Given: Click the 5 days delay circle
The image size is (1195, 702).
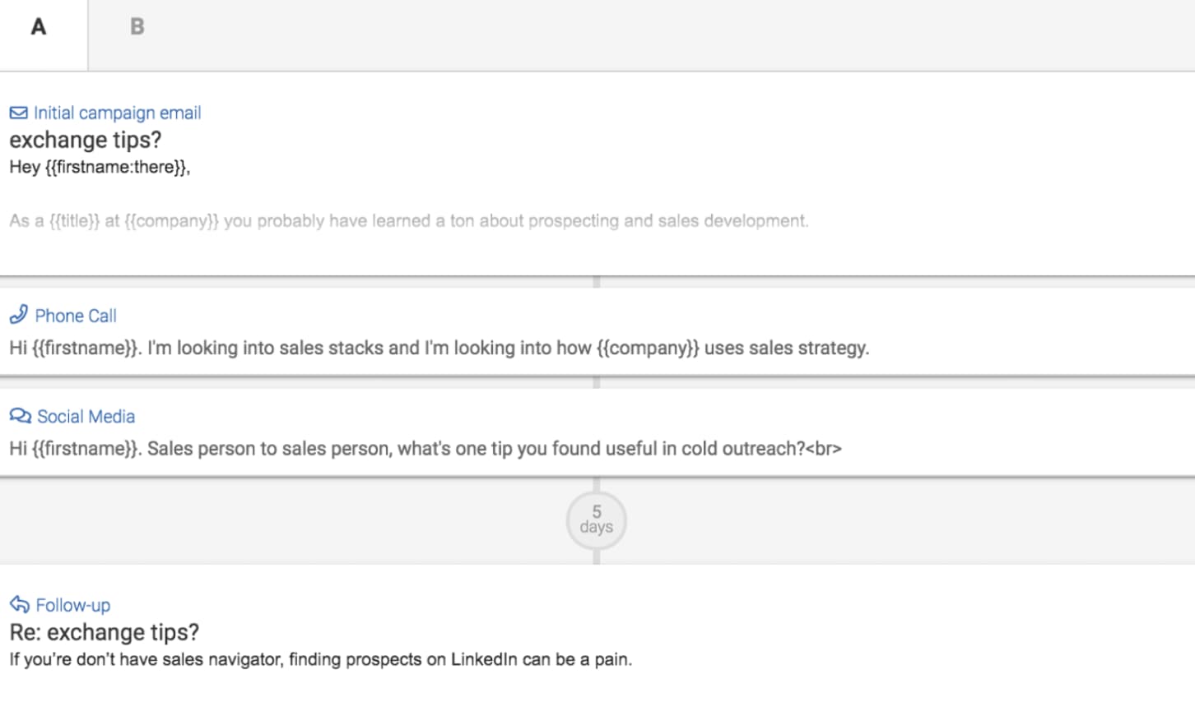Looking at the screenshot, I should pos(596,520).
